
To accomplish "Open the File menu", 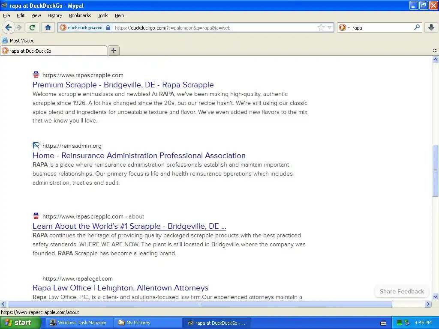I will [x=6, y=15].
